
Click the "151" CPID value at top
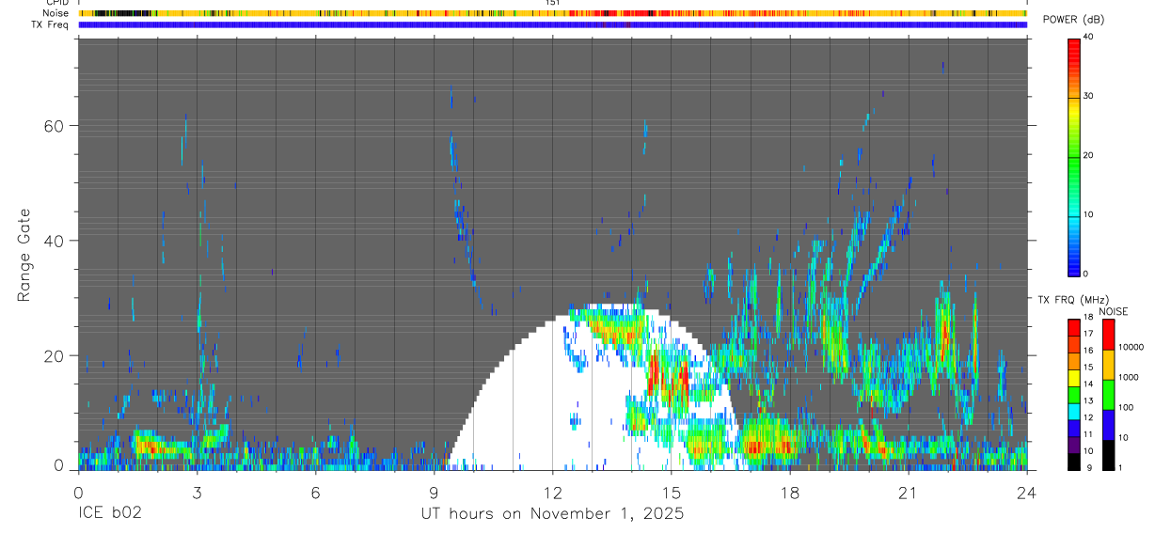coord(553,4)
